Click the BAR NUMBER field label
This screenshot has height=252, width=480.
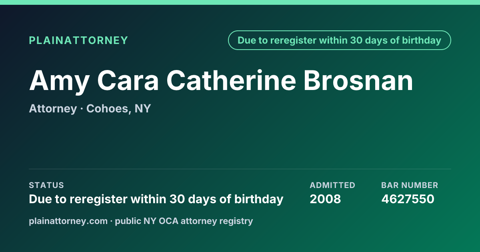point(410,185)
